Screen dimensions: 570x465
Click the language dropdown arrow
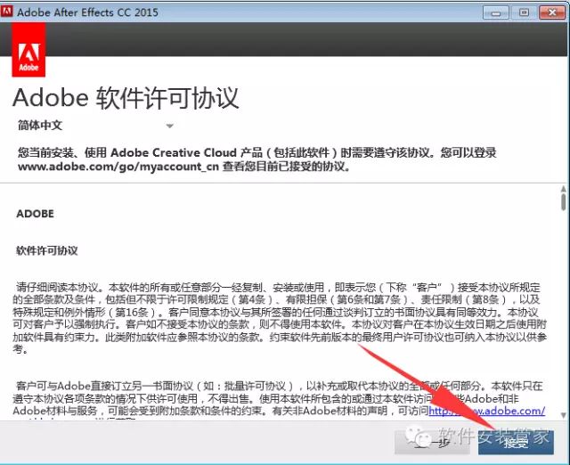tap(169, 126)
